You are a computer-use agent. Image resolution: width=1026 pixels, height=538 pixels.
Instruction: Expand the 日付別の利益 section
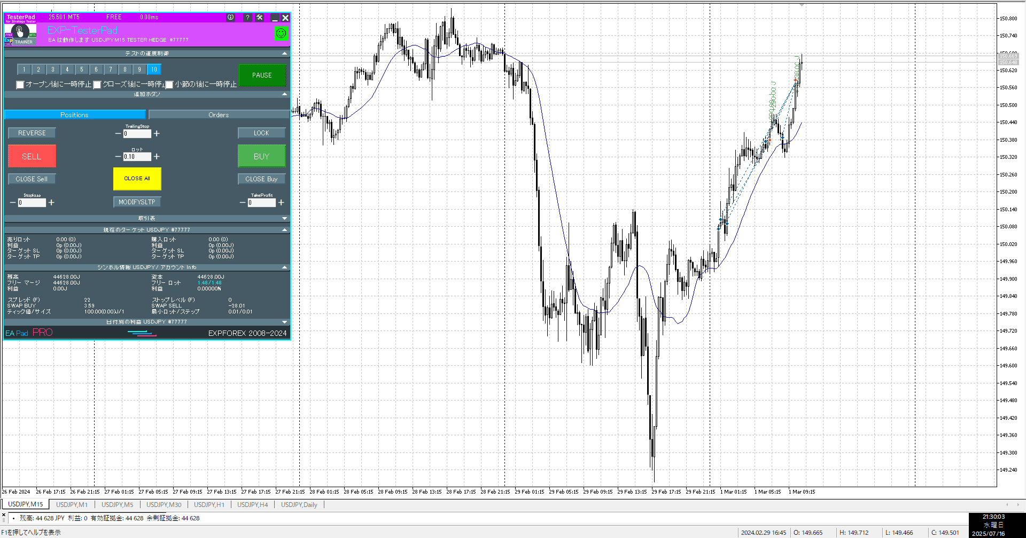(284, 322)
